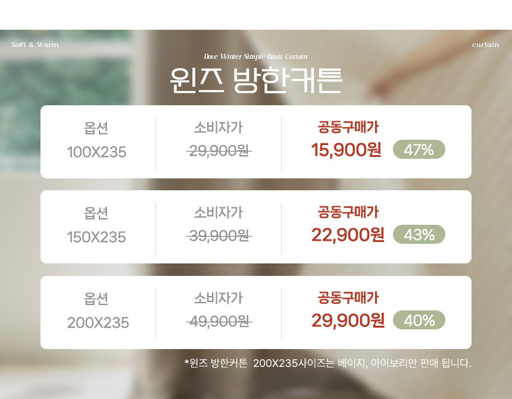
Task: Click the 공동구매가 label in the first row
Action: tap(348, 127)
